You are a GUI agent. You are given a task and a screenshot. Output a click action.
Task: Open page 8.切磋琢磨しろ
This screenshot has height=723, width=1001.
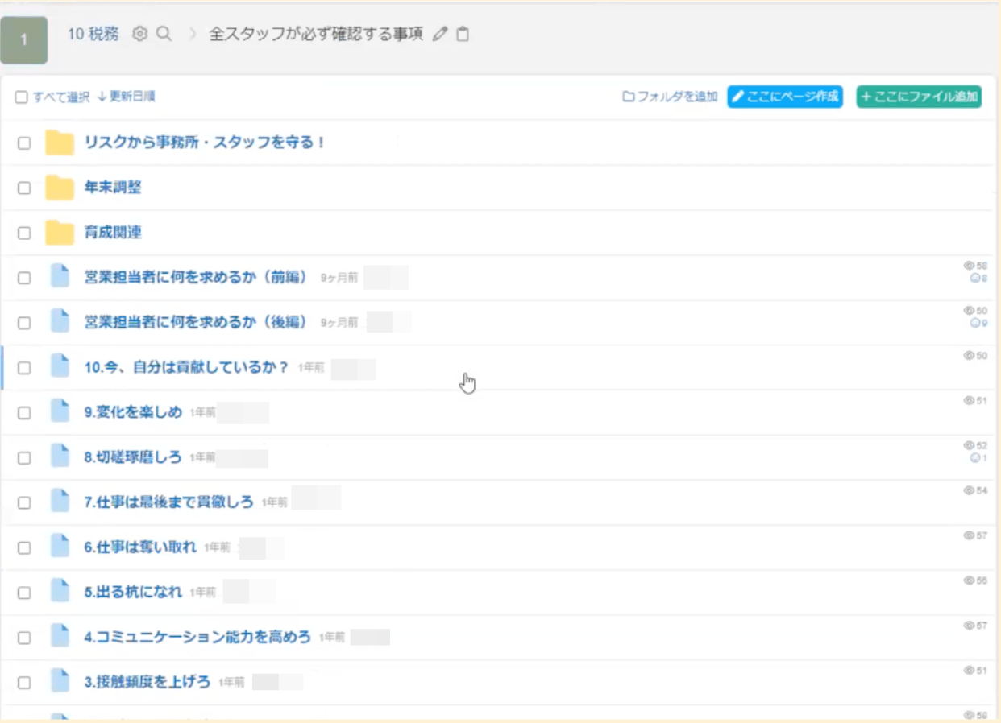(x=133, y=457)
